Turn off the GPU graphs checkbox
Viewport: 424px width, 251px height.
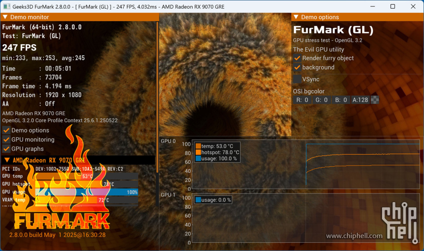coord(6,149)
